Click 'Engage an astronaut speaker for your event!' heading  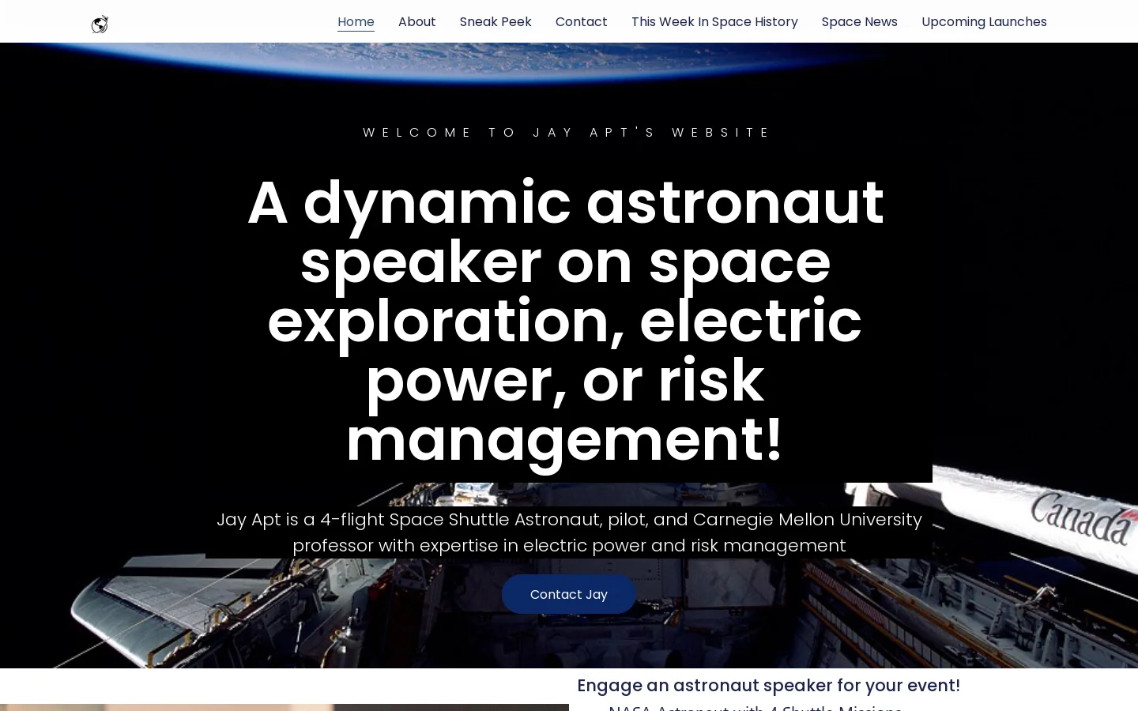769,686
